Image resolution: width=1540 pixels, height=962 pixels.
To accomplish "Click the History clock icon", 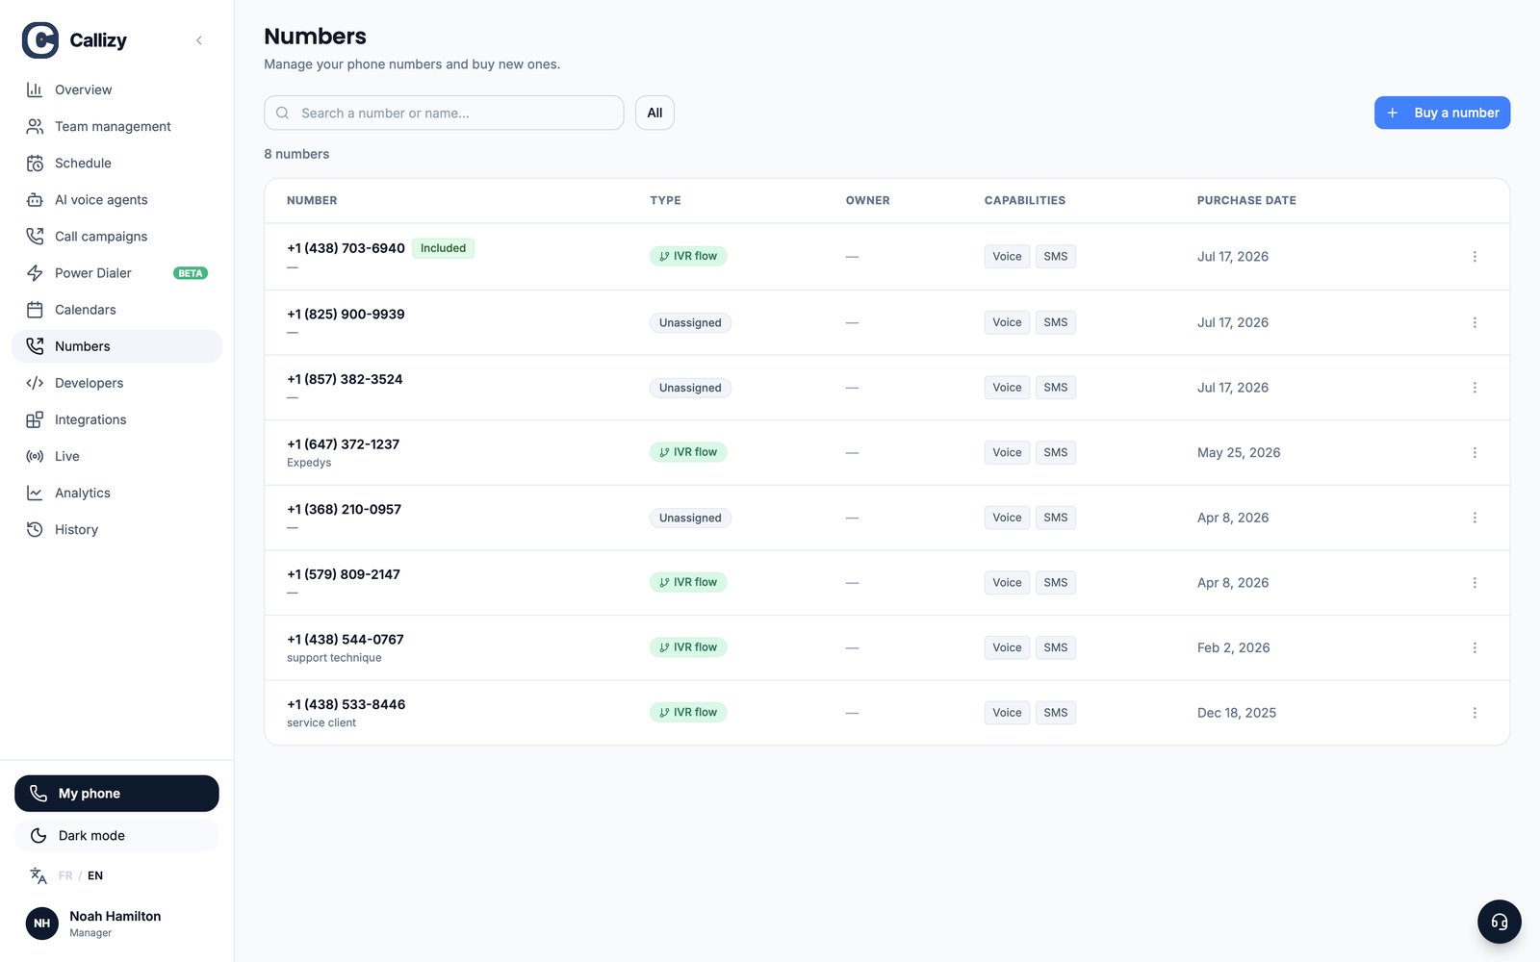I will [35, 529].
